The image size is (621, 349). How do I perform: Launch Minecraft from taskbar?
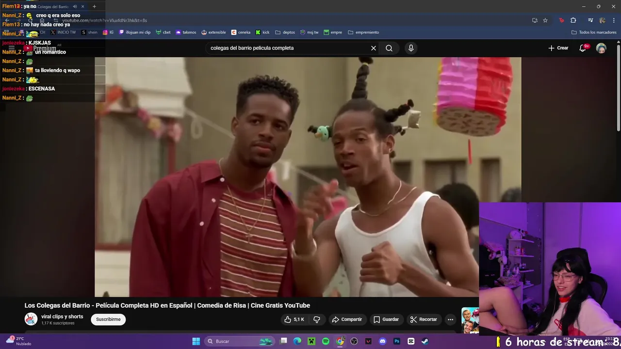(311, 341)
